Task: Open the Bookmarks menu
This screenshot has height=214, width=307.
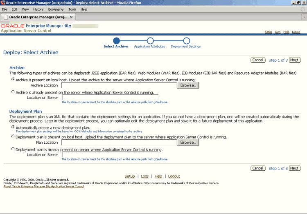Action: pyautogui.click(x=56, y=9)
